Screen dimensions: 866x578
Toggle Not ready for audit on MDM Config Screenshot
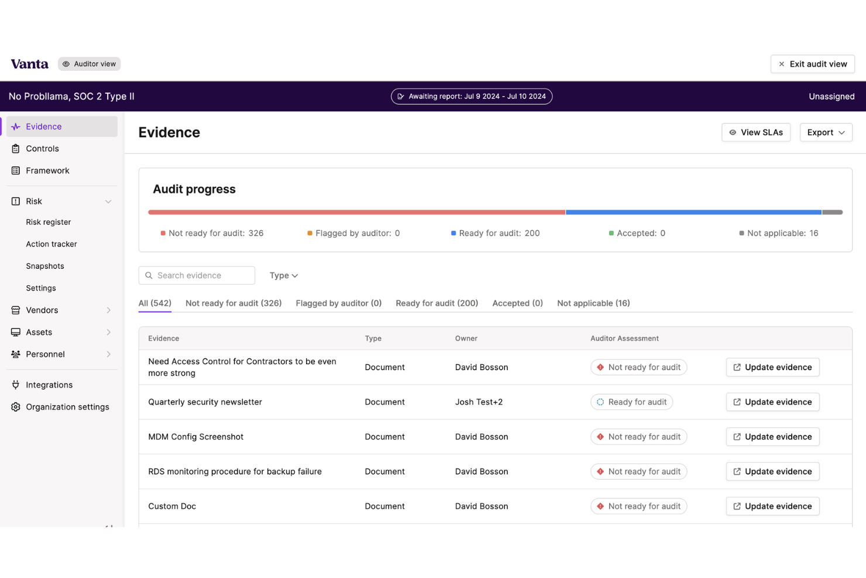pyautogui.click(x=638, y=436)
